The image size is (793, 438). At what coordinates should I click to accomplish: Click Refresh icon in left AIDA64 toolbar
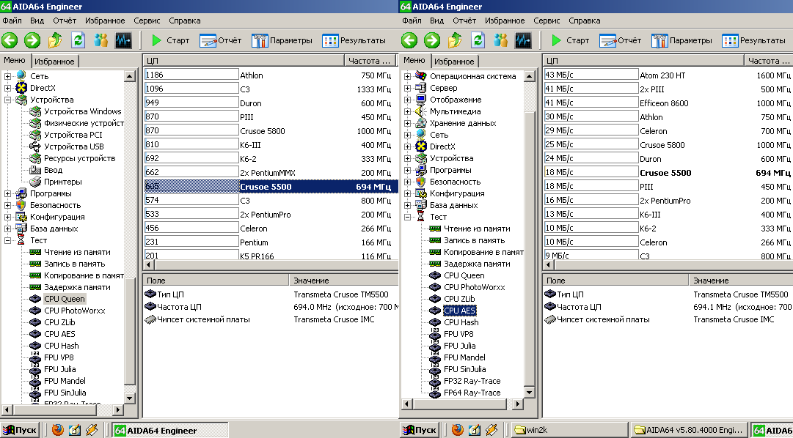click(x=78, y=40)
